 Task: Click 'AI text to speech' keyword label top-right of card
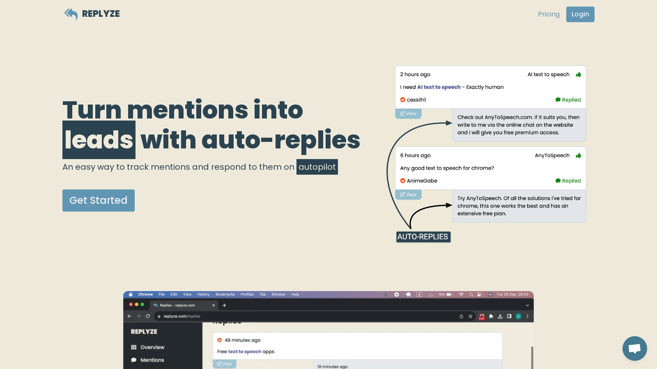pos(549,74)
